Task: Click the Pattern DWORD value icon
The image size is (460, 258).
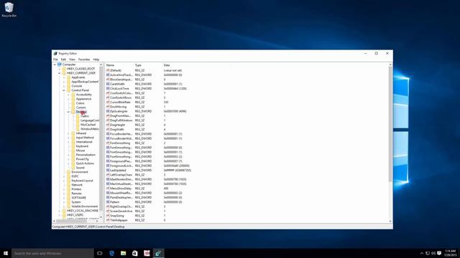Action: [x=108, y=202]
